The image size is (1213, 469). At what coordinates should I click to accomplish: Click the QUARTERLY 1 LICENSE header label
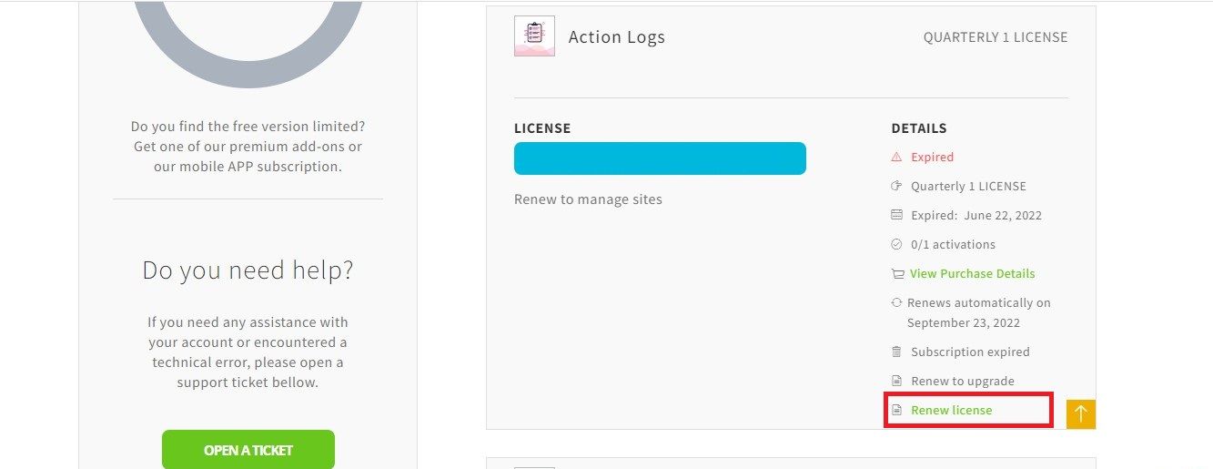[996, 37]
